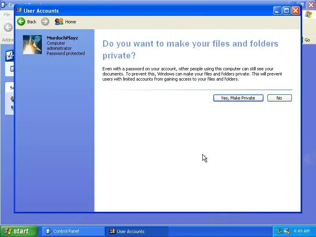Viewport: 316px width, 237px height.
Task: Click the network connection tray icon
Action: 287,231
